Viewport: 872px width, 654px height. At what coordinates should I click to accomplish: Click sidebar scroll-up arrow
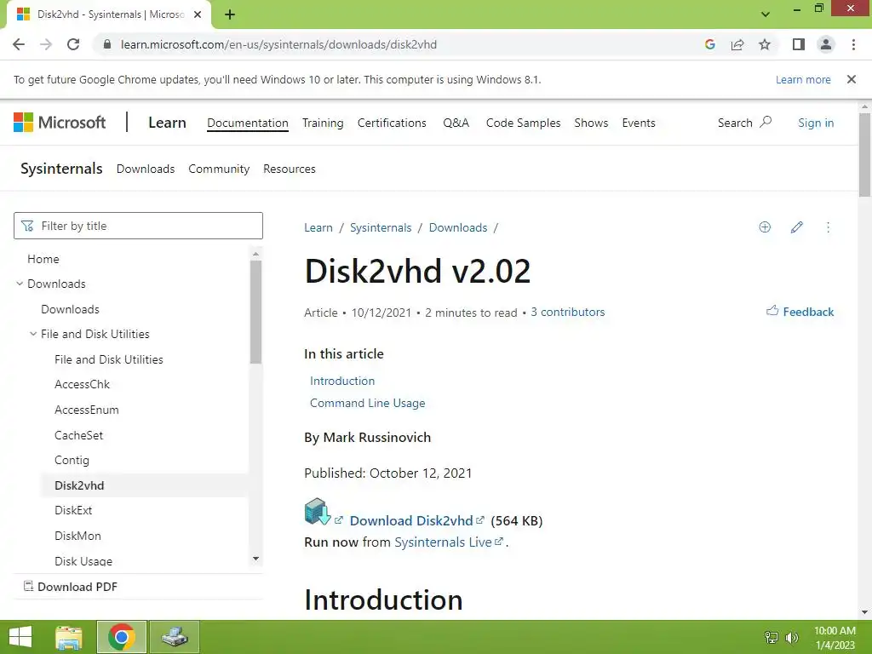point(255,254)
